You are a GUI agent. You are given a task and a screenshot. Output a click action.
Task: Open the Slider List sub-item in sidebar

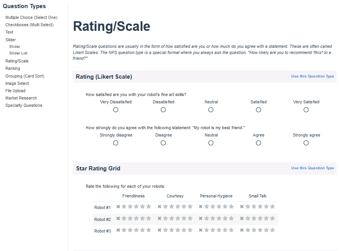tap(18, 53)
